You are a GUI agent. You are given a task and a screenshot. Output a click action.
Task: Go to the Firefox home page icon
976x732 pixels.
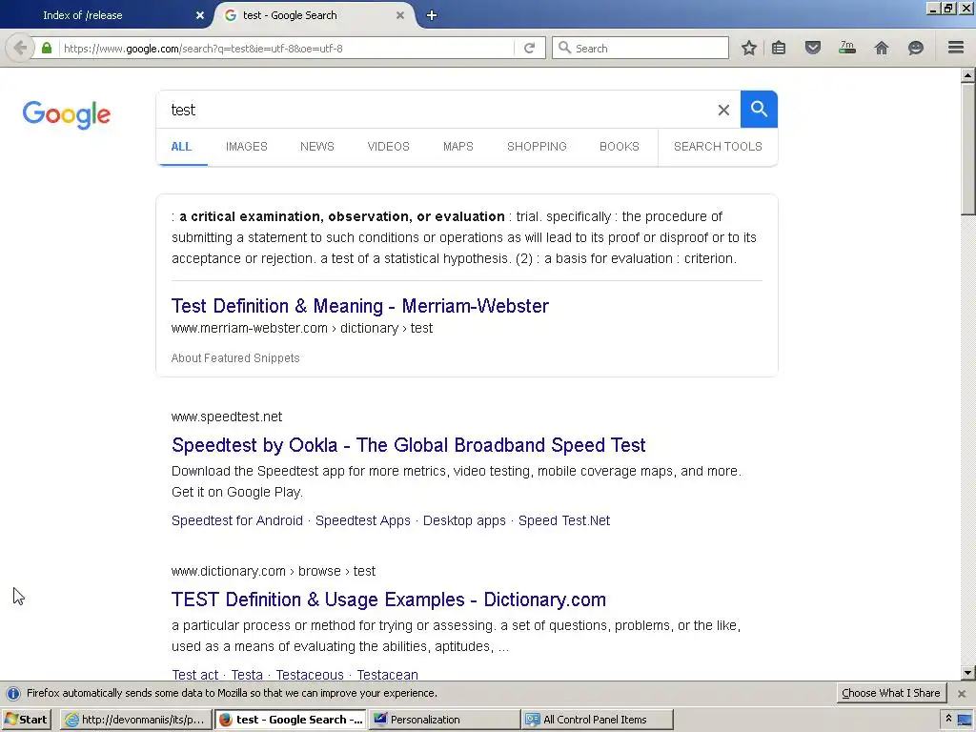click(x=882, y=48)
